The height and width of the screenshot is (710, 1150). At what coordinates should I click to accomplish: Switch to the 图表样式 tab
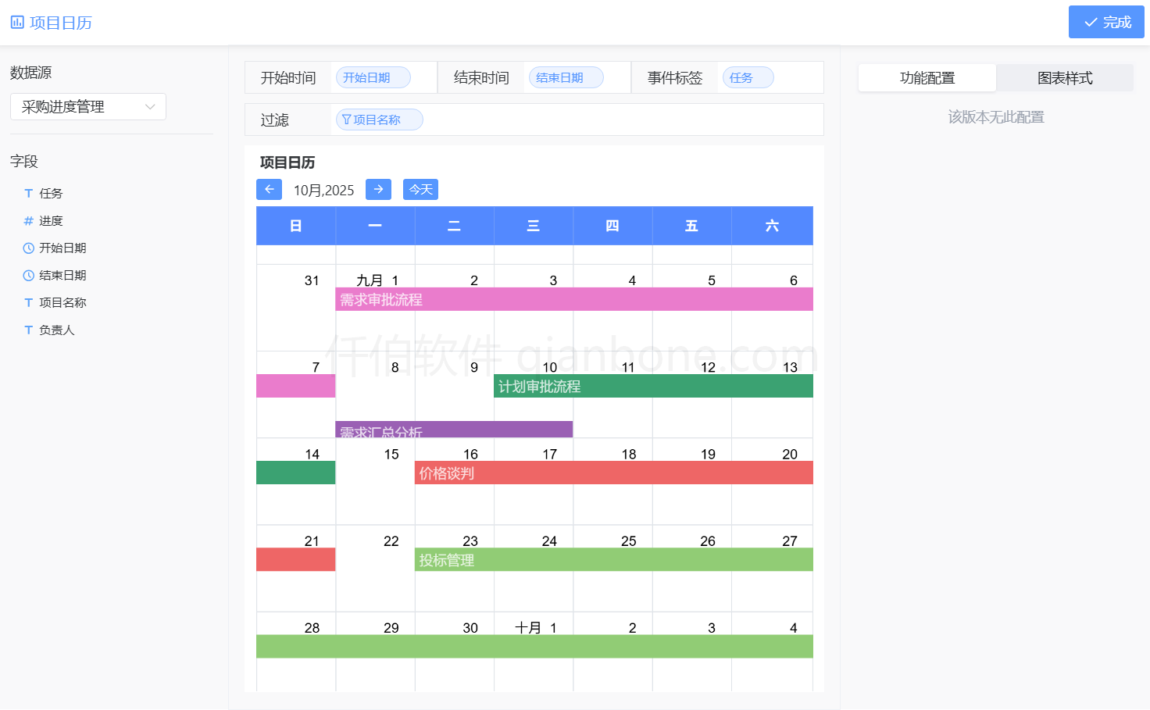pyautogui.click(x=1064, y=78)
